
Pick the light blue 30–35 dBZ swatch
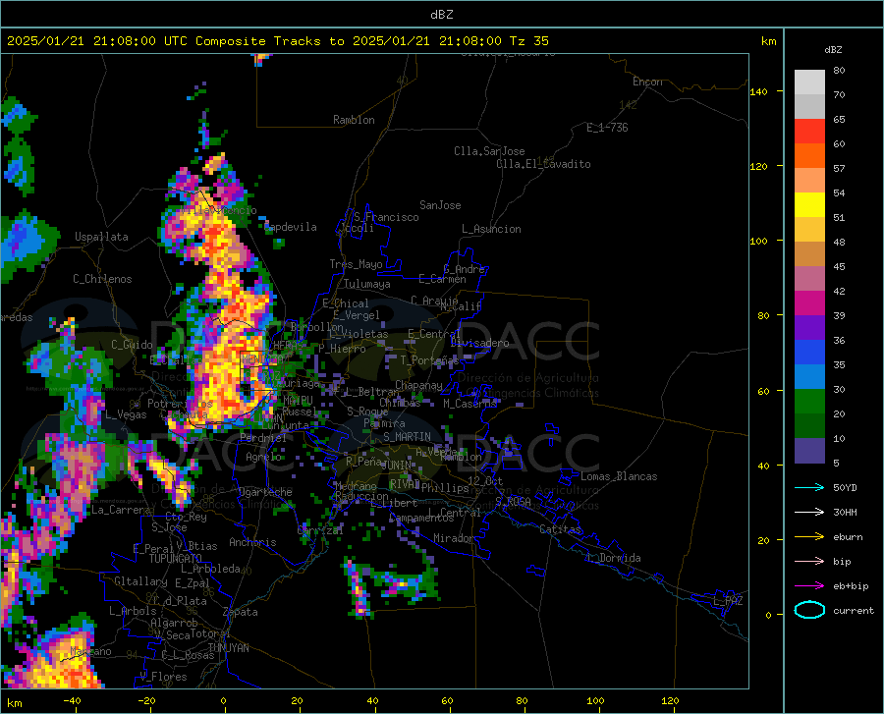809,377
